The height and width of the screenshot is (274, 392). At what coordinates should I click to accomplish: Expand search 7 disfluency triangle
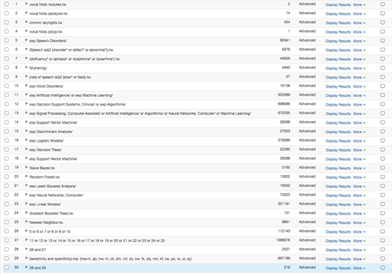click(x=26, y=58)
